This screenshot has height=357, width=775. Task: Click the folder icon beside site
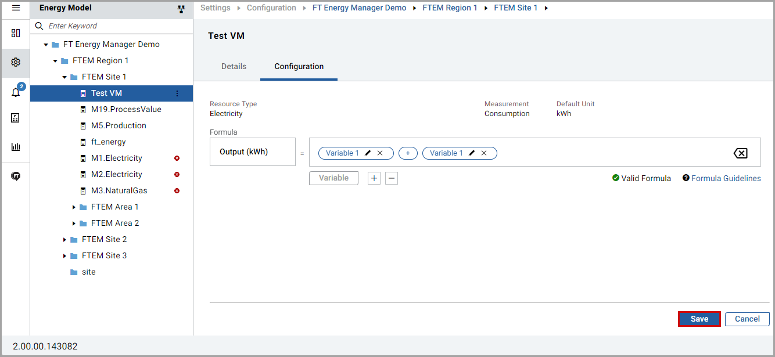coord(74,272)
